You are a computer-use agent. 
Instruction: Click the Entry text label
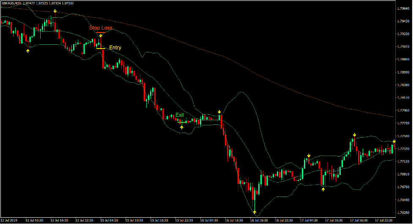click(x=115, y=48)
